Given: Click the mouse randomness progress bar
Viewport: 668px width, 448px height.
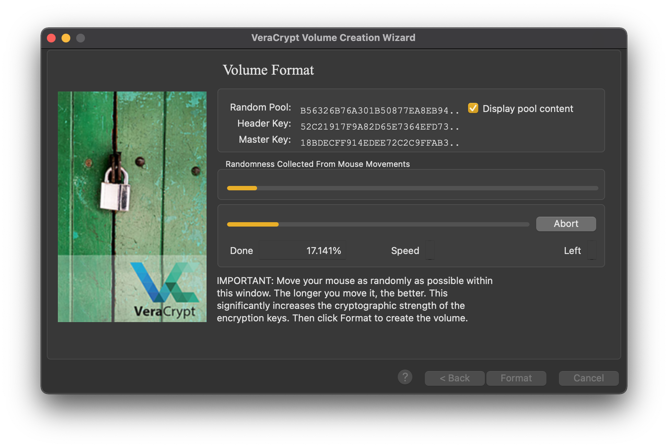Looking at the screenshot, I should click(x=412, y=188).
